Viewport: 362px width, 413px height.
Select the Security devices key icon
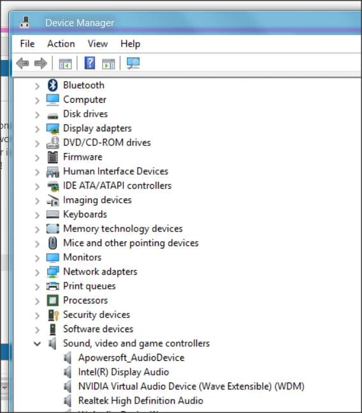pos(54,315)
